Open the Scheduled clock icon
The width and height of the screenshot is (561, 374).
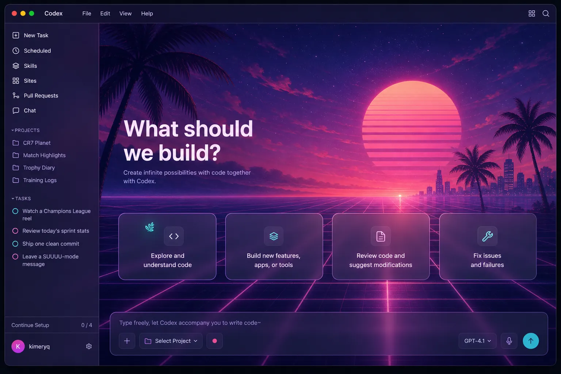pos(16,51)
